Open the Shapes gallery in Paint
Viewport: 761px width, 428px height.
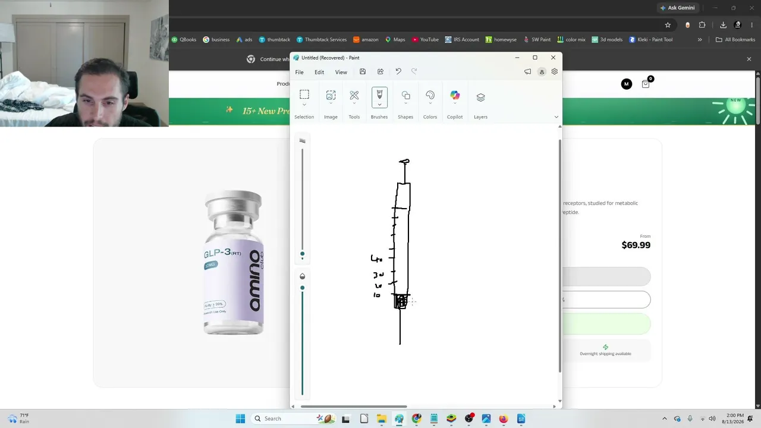coord(405,95)
